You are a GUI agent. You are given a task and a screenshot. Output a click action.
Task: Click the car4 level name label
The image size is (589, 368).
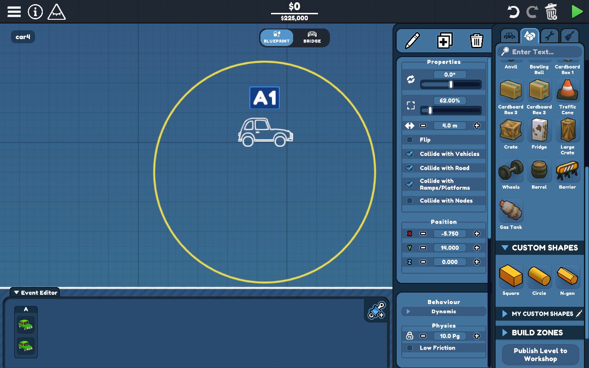pos(23,37)
